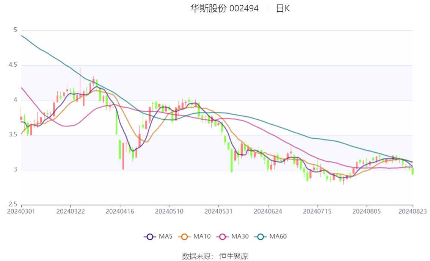
Task: Click x-axis date label 20240624
Action: click(268, 211)
